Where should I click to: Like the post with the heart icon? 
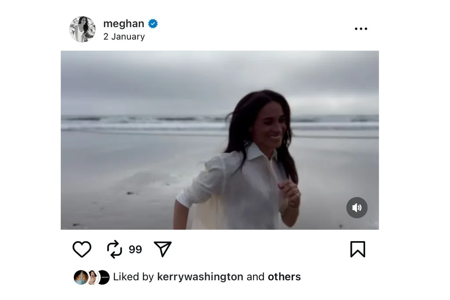click(81, 249)
